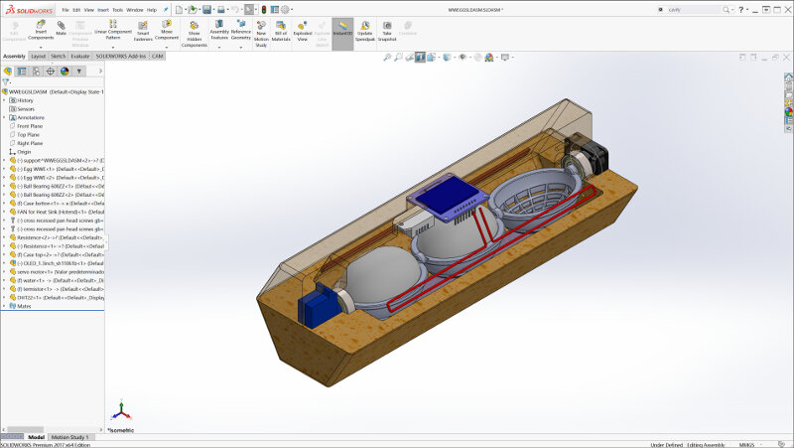Open the Insert Components dropdown arrow
794x448 pixels.
41,47
